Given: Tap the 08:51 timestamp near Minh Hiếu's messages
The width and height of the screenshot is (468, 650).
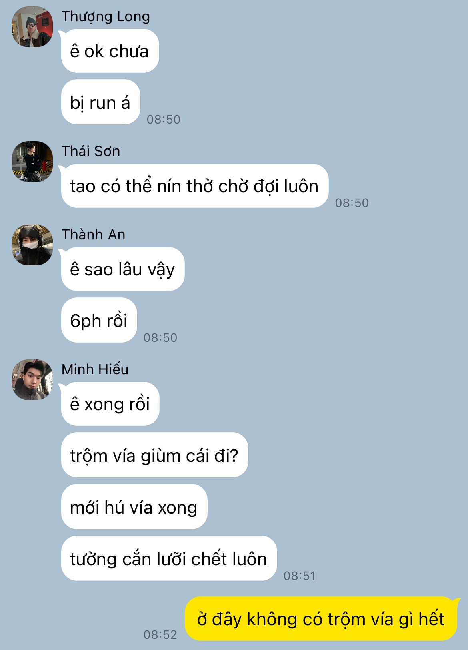Looking at the screenshot, I should [x=300, y=576].
